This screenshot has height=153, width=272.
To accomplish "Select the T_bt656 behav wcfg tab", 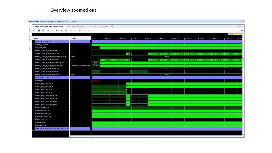I will 48,27.
